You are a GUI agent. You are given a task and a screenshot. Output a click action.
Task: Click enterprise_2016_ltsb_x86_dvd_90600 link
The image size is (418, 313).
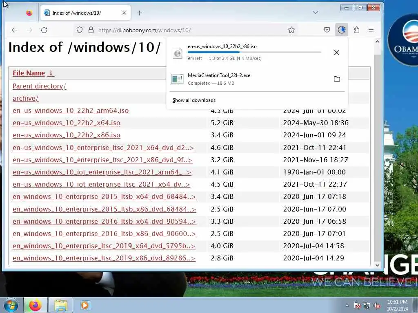click(104, 234)
